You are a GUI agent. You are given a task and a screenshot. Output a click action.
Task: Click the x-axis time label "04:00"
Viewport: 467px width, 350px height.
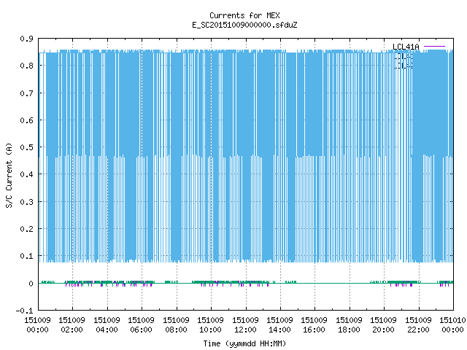(107, 330)
